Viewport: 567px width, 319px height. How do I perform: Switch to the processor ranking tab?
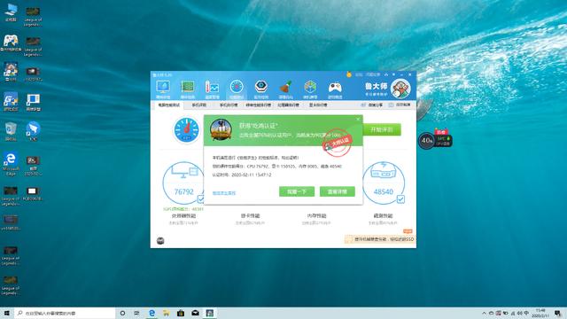[x=288, y=105]
